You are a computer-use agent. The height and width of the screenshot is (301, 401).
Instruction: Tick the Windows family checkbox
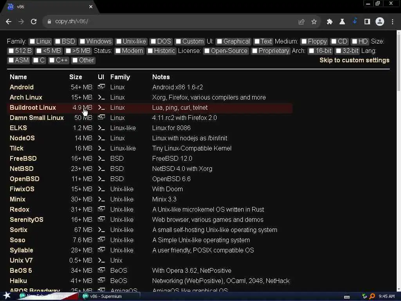(x=82, y=42)
